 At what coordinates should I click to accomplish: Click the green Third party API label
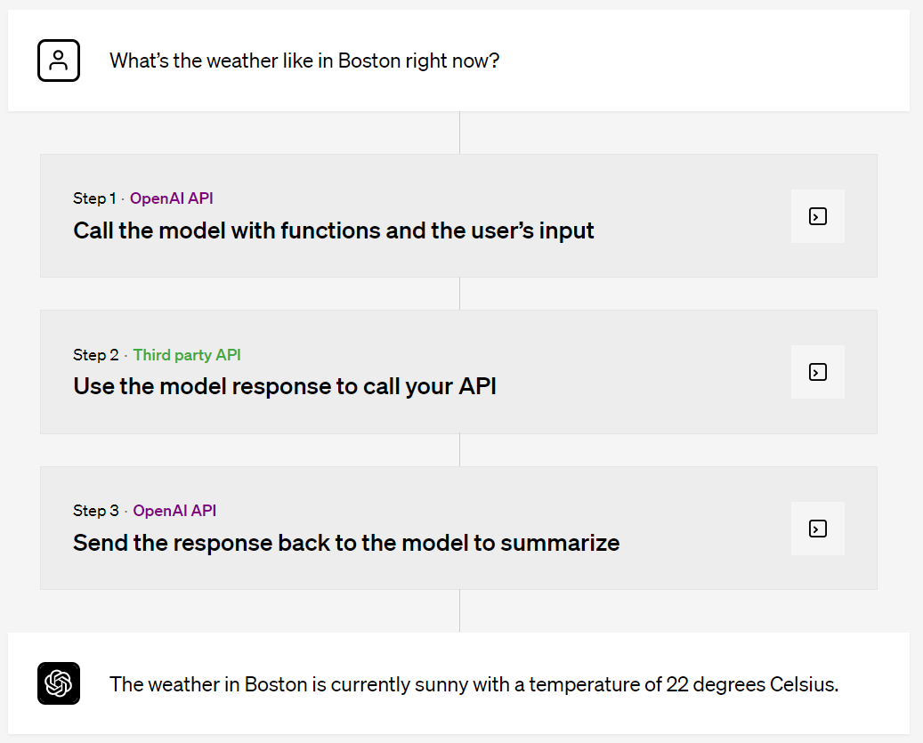tap(187, 355)
